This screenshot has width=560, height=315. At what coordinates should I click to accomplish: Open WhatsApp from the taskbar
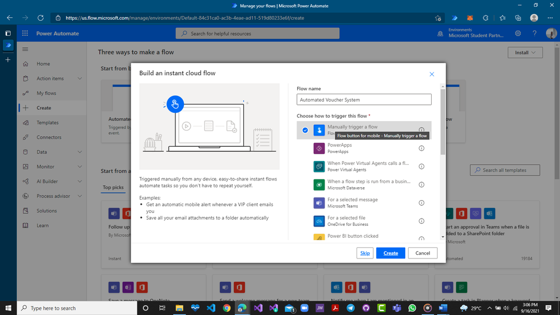click(412, 308)
